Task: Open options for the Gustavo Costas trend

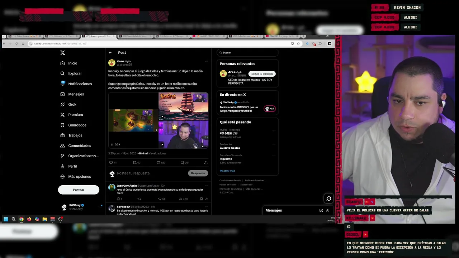Action: tap(274, 145)
